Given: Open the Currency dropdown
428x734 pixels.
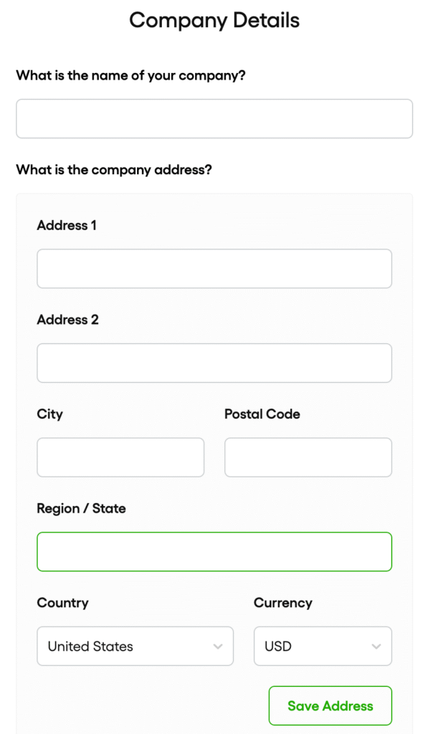Looking at the screenshot, I should click(323, 646).
